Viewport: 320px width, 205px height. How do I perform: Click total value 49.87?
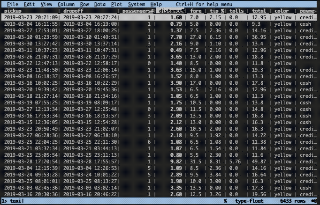point(259,161)
